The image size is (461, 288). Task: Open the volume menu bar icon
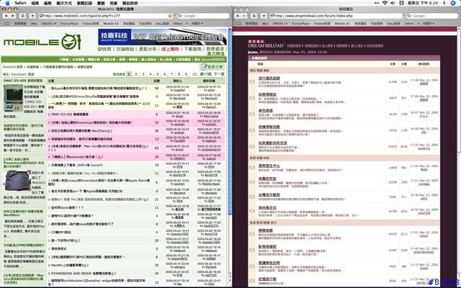pos(393,3)
